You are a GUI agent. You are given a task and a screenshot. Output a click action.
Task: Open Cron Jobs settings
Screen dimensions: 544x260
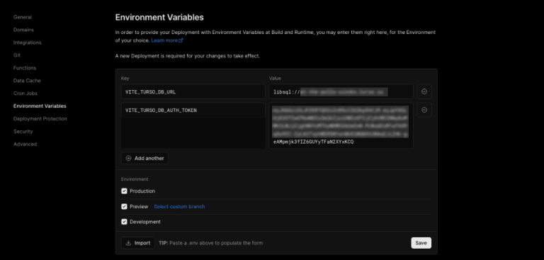click(x=25, y=94)
